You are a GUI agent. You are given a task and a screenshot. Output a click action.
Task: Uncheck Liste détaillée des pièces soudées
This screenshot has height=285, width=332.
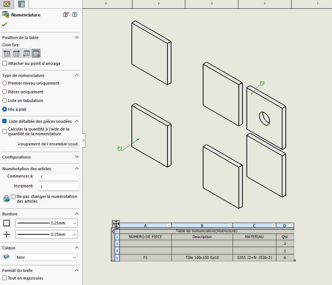click(x=4, y=121)
